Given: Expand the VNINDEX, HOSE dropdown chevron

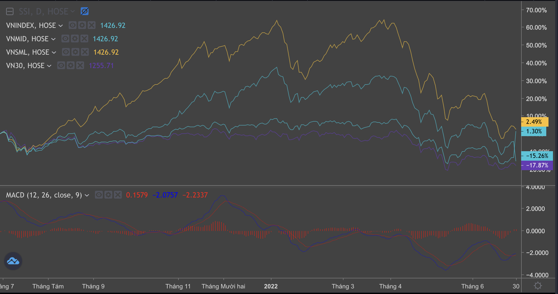Looking at the screenshot, I should 61,26.
